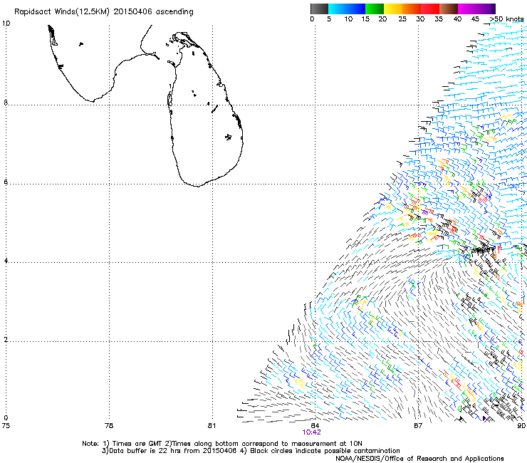Click the Sri Lanka island outline
527x463 pixels.
click(204, 109)
